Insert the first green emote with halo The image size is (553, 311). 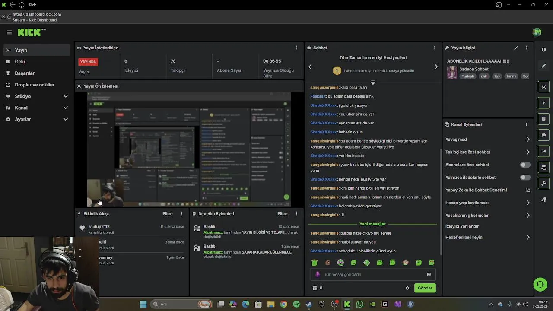(x=315, y=263)
